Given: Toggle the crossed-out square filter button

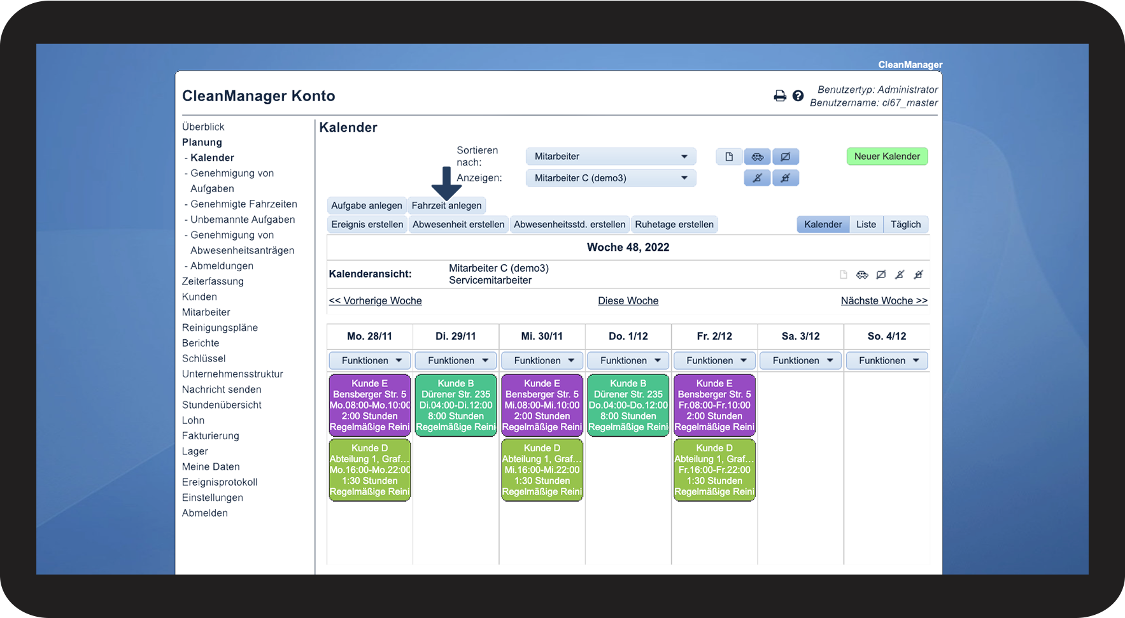Looking at the screenshot, I should pos(786,157).
